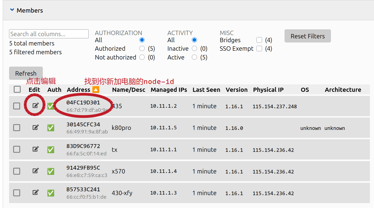Edit the x570 member row
The height and width of the screenshot is (208, 374).
(x=35, y=171)
